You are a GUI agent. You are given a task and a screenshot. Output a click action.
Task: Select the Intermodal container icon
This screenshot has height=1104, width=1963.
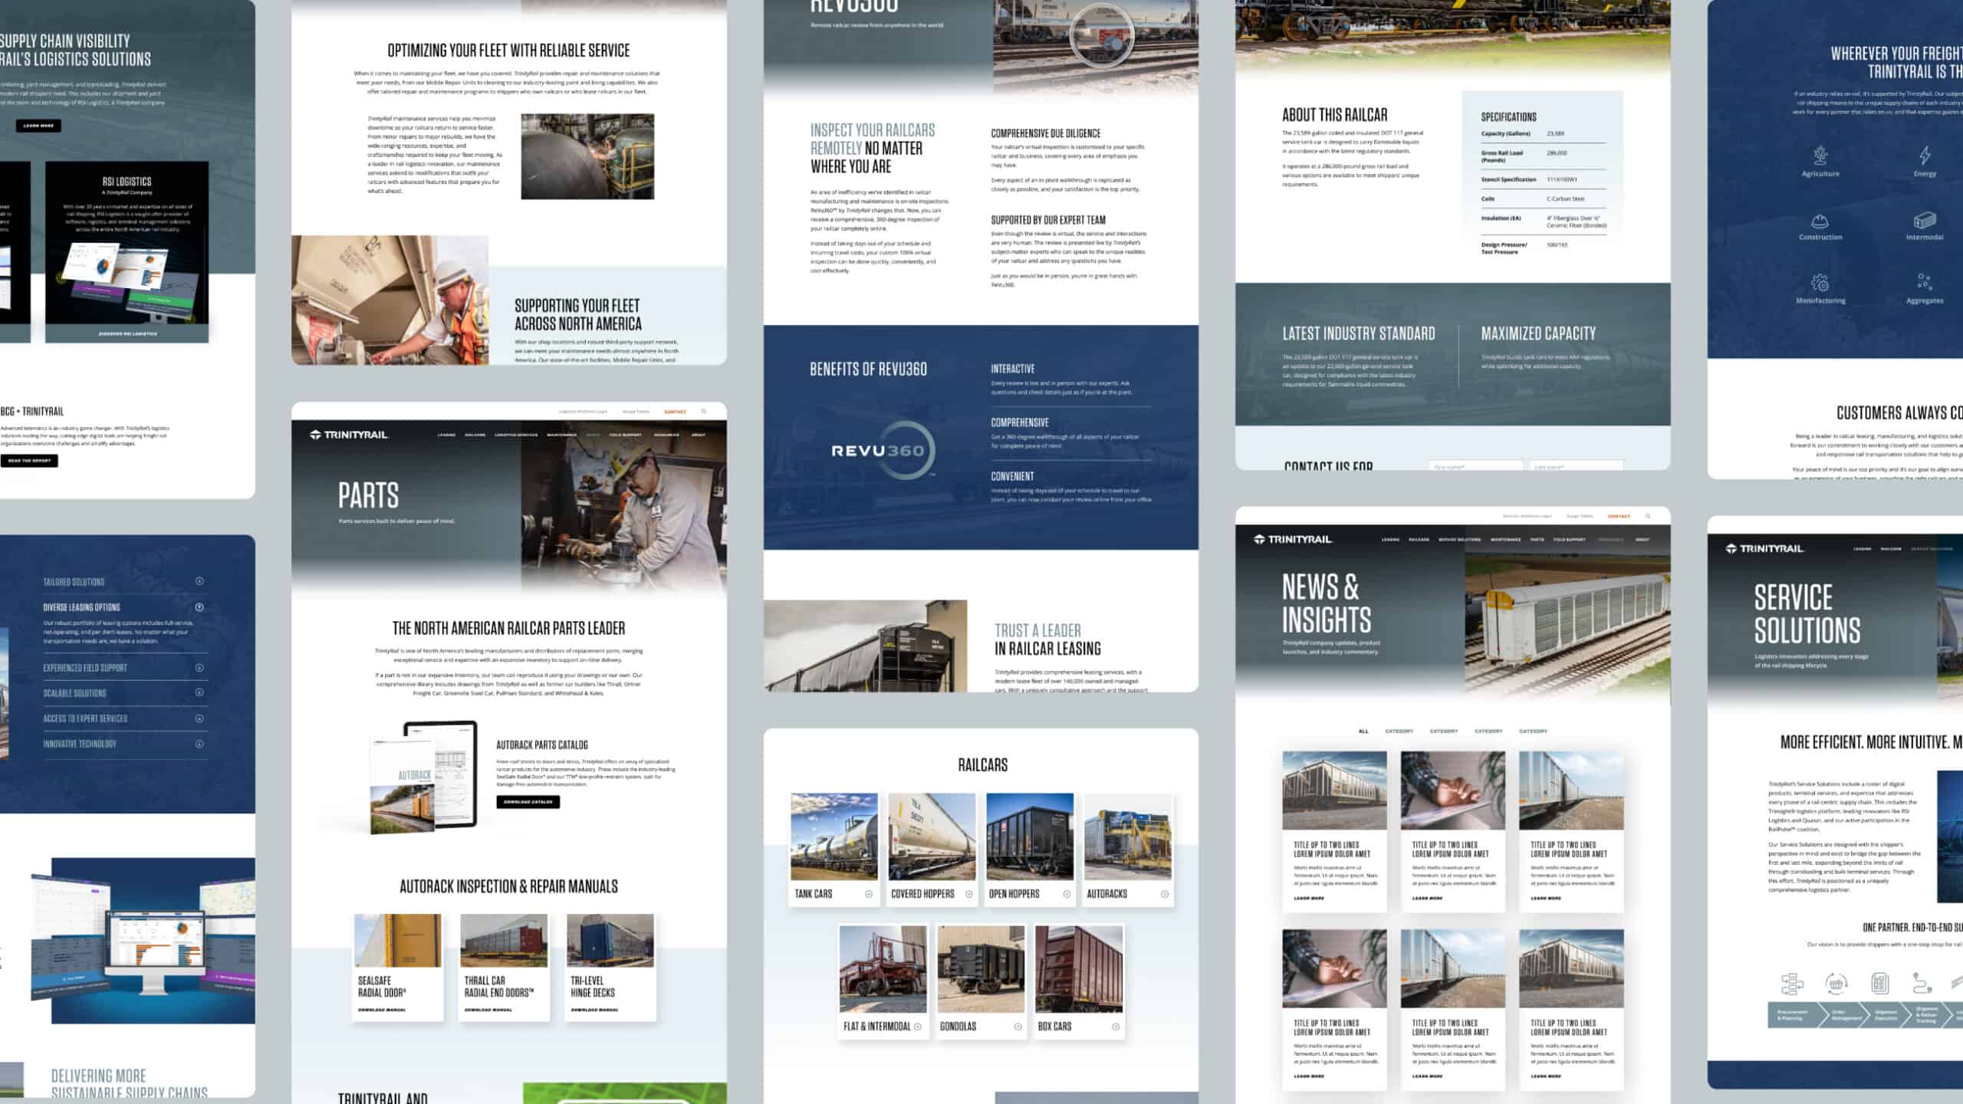1925,221
